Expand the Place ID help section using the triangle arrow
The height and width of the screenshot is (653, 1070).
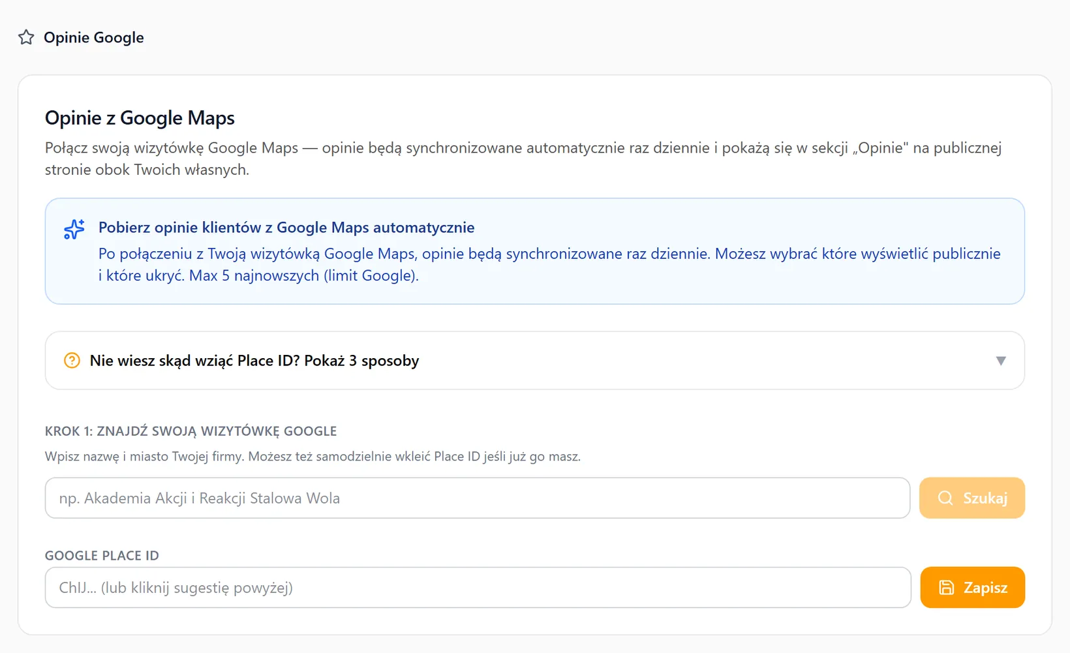click(x=1001, y=361)
